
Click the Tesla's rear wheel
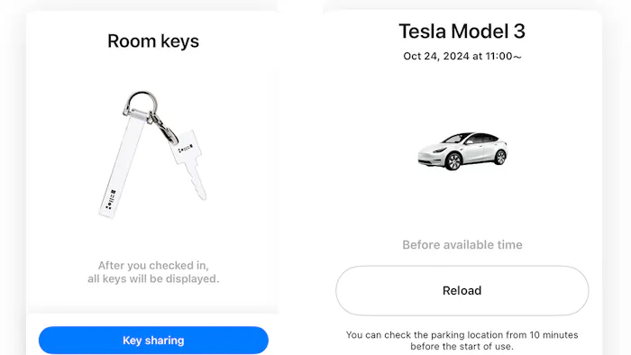499,157
